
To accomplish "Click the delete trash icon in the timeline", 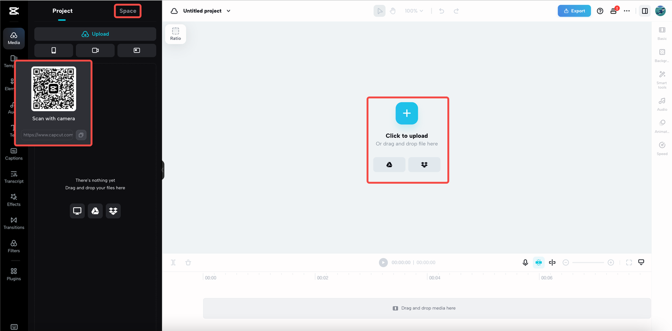I will (188, 262).
